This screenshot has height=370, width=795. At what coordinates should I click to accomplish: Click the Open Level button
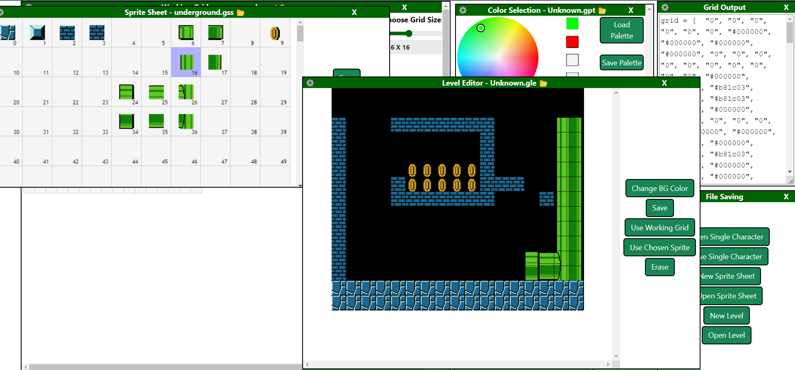[x=727, y=335]
